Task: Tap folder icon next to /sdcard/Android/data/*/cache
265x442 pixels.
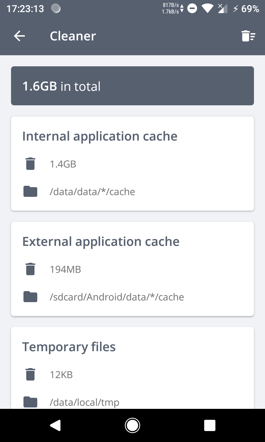Action: coord(30,297)
